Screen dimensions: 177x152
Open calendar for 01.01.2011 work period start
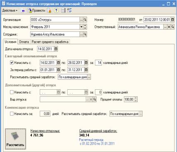[x=58, y=70]
